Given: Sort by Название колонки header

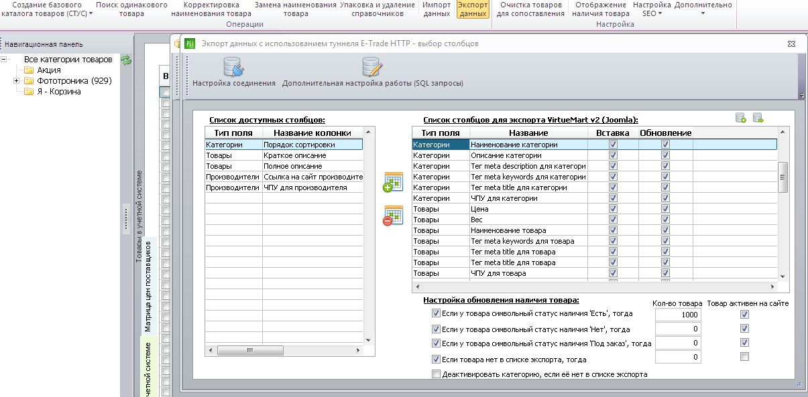Looking at the screenshot, I should (312, 133).
